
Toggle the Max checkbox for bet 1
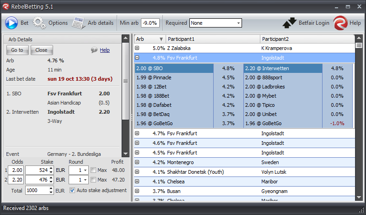click(x=93, y=170)
